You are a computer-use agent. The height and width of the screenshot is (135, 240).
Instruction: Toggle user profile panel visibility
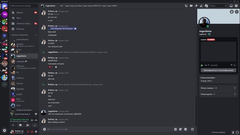tap(206, 6)
